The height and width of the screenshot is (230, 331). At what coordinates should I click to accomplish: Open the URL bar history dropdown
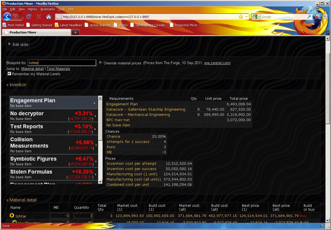(246, 17)
